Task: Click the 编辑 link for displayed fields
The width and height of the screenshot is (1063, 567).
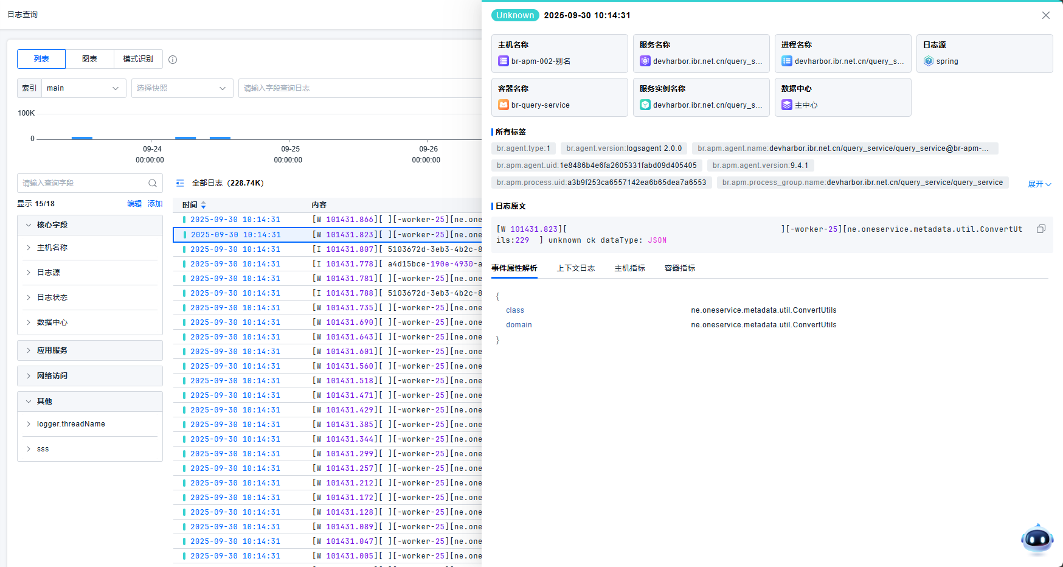Action: pos(134,204)
